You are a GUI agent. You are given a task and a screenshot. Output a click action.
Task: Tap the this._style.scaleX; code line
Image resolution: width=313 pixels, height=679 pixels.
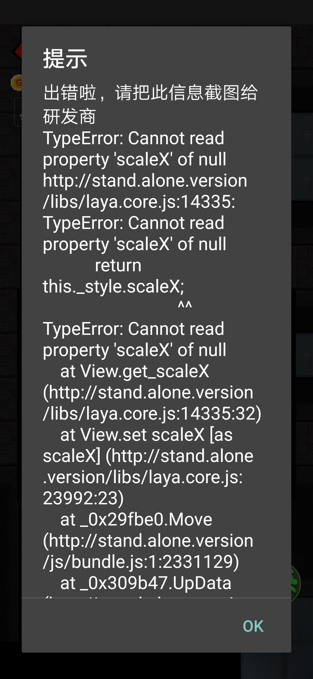point(113,287)
